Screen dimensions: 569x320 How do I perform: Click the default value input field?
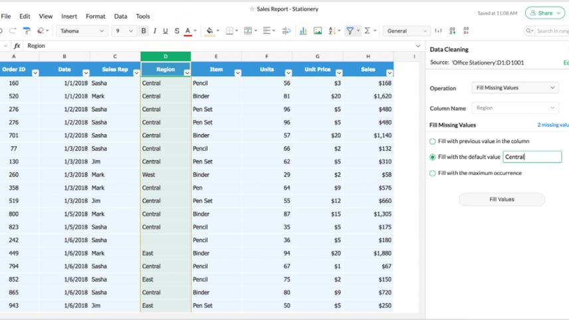point(532,157)
